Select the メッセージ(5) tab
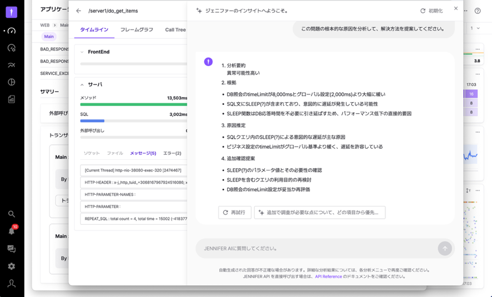 (x=143, y=153)
